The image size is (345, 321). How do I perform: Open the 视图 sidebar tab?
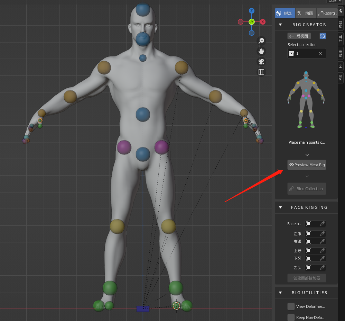pyautogui.click(x=341, y=53)
